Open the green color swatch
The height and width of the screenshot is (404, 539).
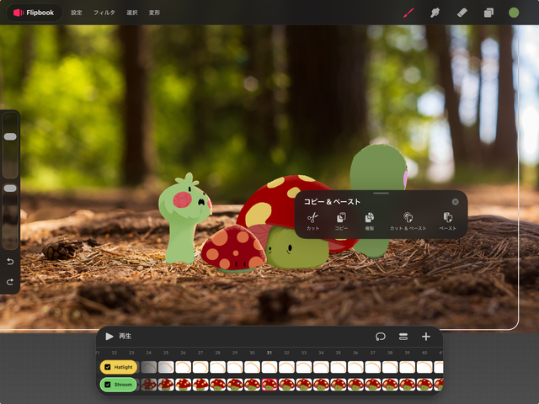tap(514, 13)
